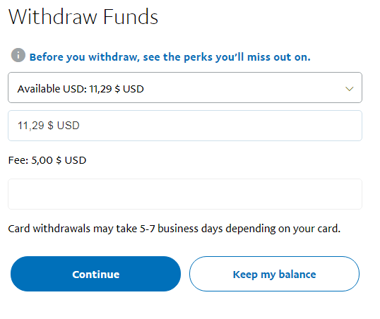
Task: Click the Withdraw Funds heading
Action: click(83, 17)
